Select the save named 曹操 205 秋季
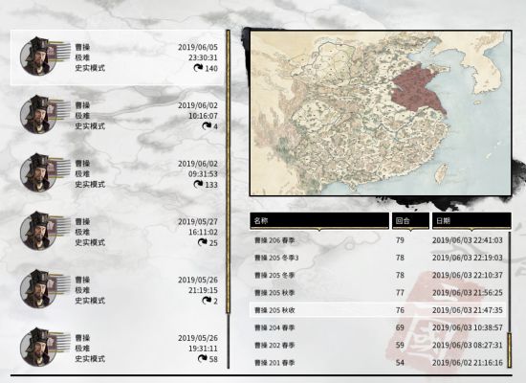526x383 pixels. (x=378, y=293)
